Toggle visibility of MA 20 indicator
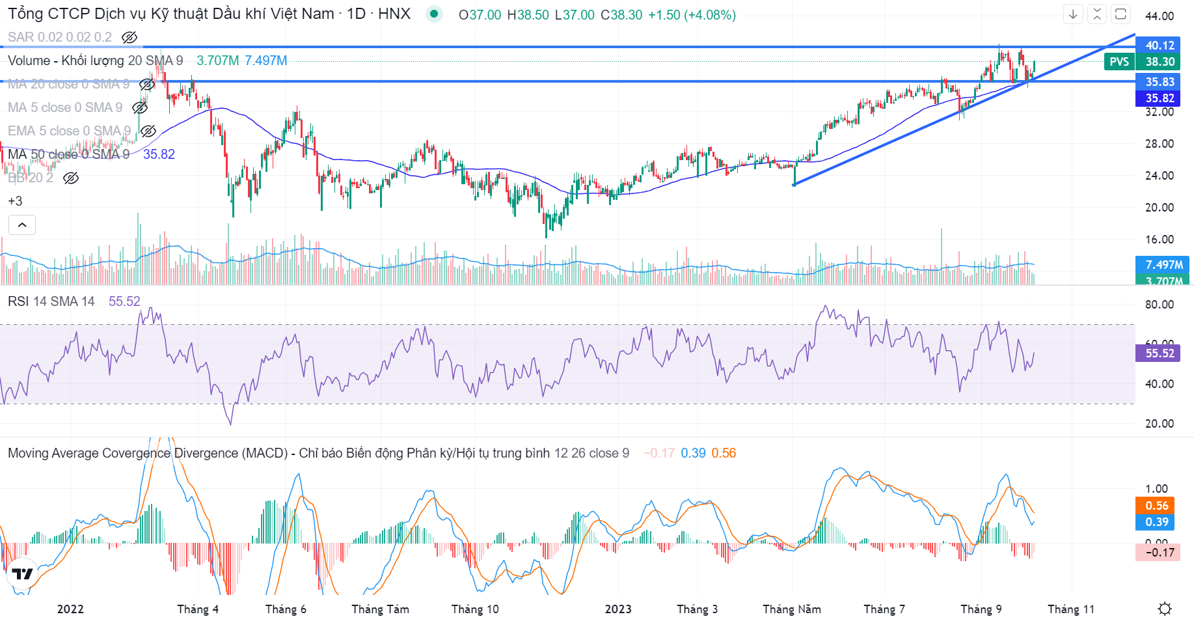1194x621 pixels. [147, 84]
